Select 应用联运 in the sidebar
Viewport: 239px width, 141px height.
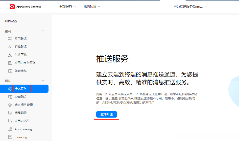(20, 39)
